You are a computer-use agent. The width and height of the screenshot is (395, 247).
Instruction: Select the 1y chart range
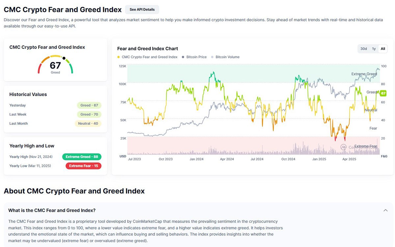pos(374,49)
